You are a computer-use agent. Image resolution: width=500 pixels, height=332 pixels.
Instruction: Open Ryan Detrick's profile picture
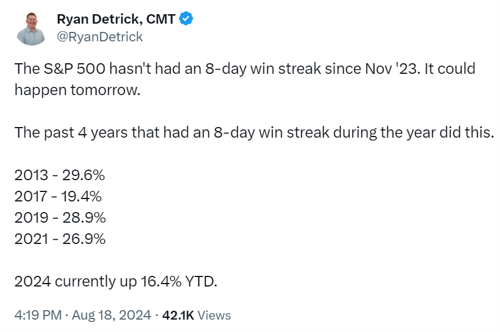[31, 29]
